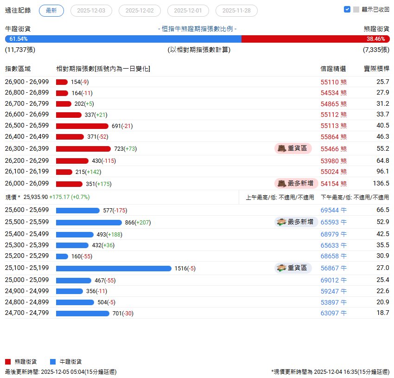Click the 24,900 - 24,999 range label

point(27,291)
